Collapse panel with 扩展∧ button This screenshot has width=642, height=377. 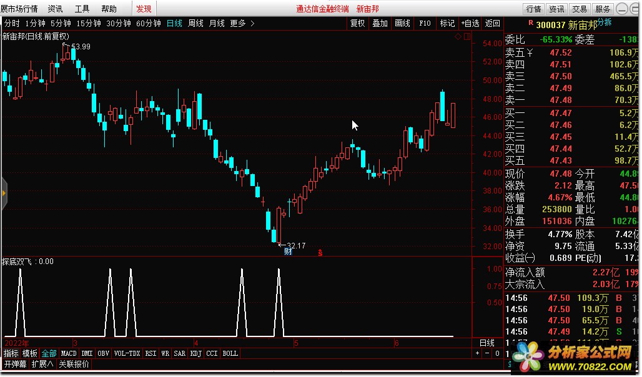click(x=42, y=364)
